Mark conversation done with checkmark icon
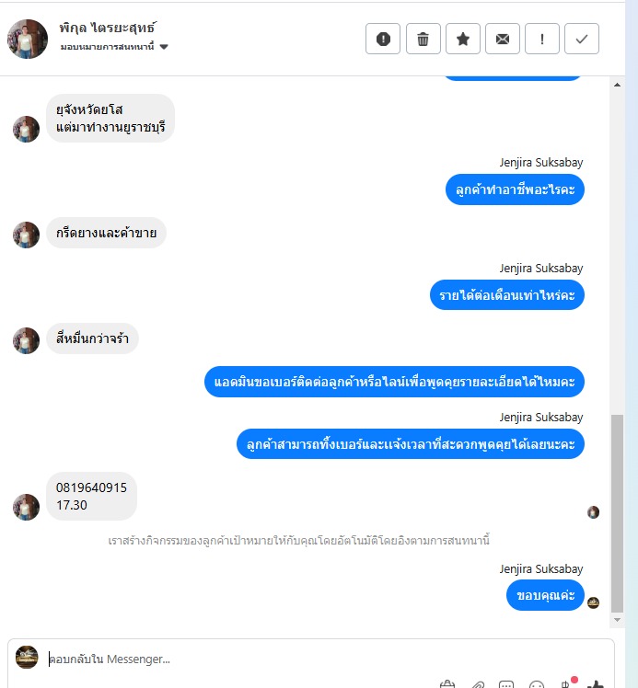 coord(581,39)
